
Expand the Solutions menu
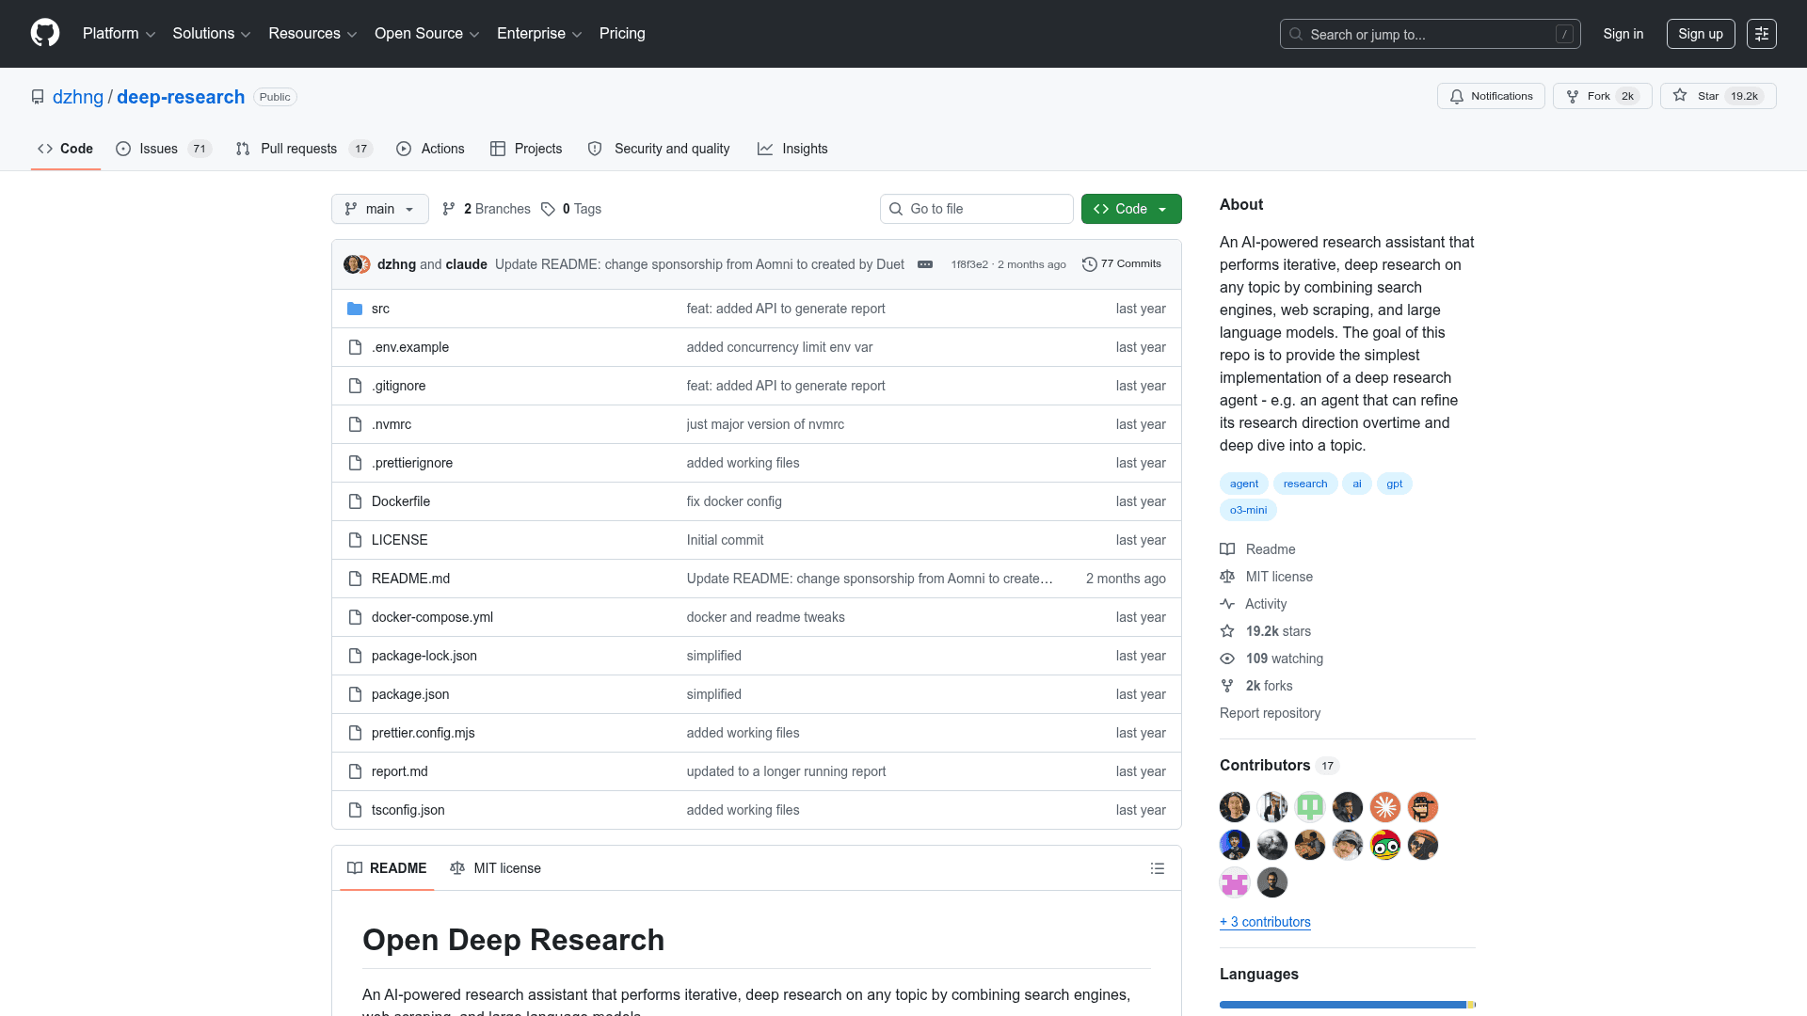pos(212,34)
